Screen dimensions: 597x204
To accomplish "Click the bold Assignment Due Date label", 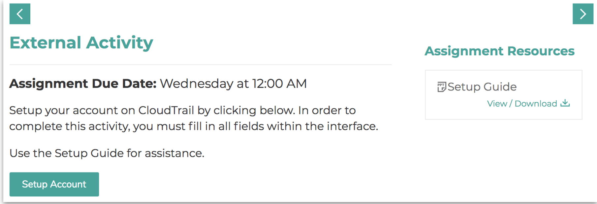I will pyautogui.click(x=83, y=84).
